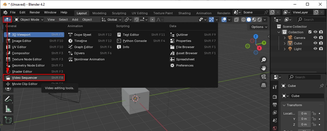Image resolution: width=327 pixels, height=131 pixels.
Task: Open the Window menu
Action: [50, 12]
